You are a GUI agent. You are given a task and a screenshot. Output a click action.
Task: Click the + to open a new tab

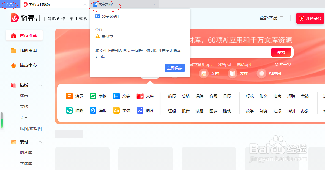[x=165, y=4]
